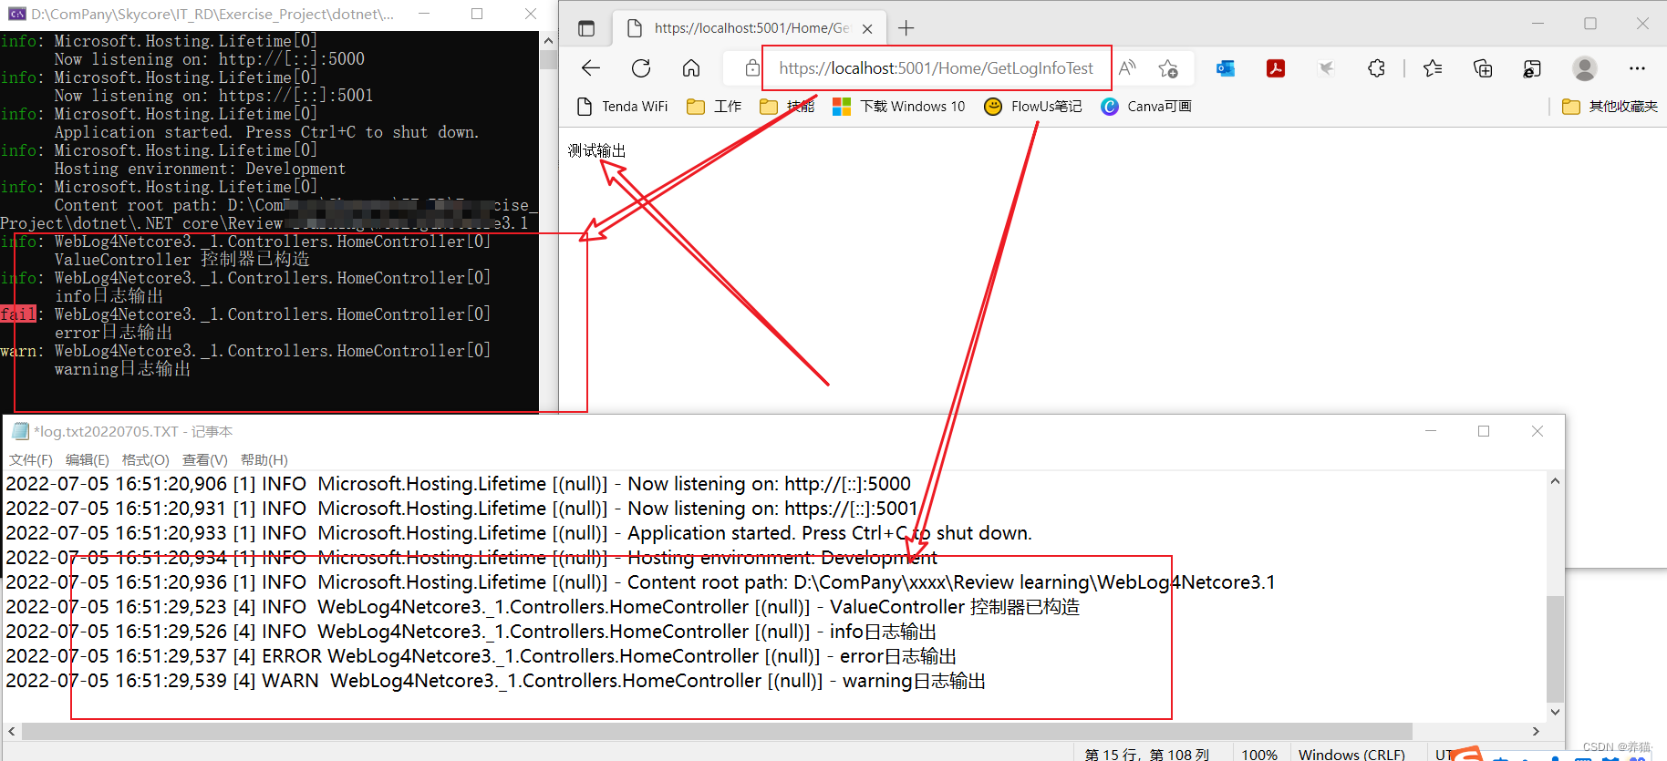Click the Notepad title bar icon
Viewport: 1667px width, 761px height.
[x=20, y=431]
